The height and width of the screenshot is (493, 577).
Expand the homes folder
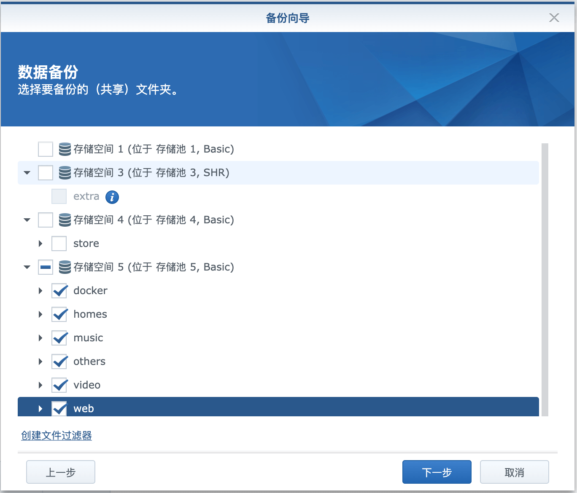pyautogui.click(x=40, y=314)
